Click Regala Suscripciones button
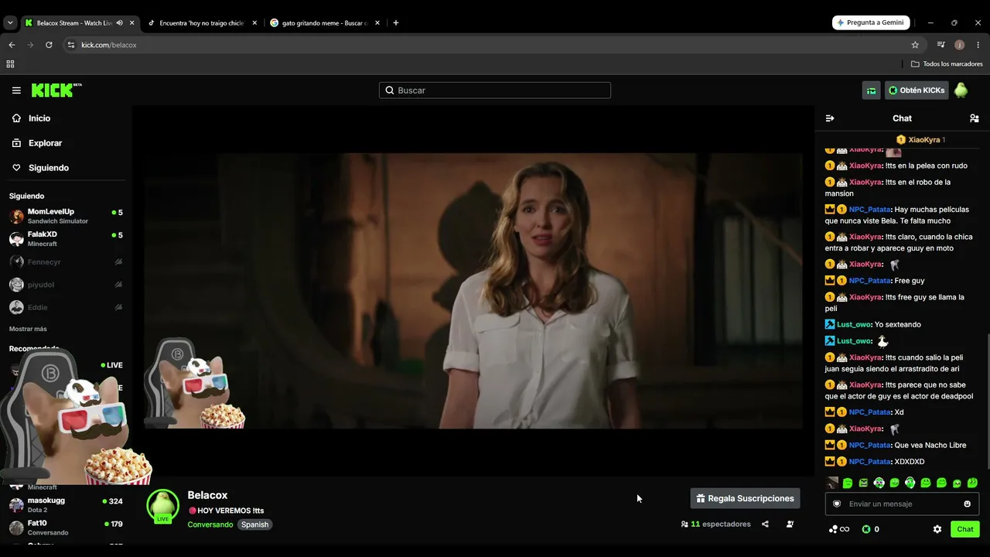 (745, 499)
